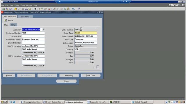Click the Copy toolbar icon
Screen dimensions: 186x104
coord(39,9)
